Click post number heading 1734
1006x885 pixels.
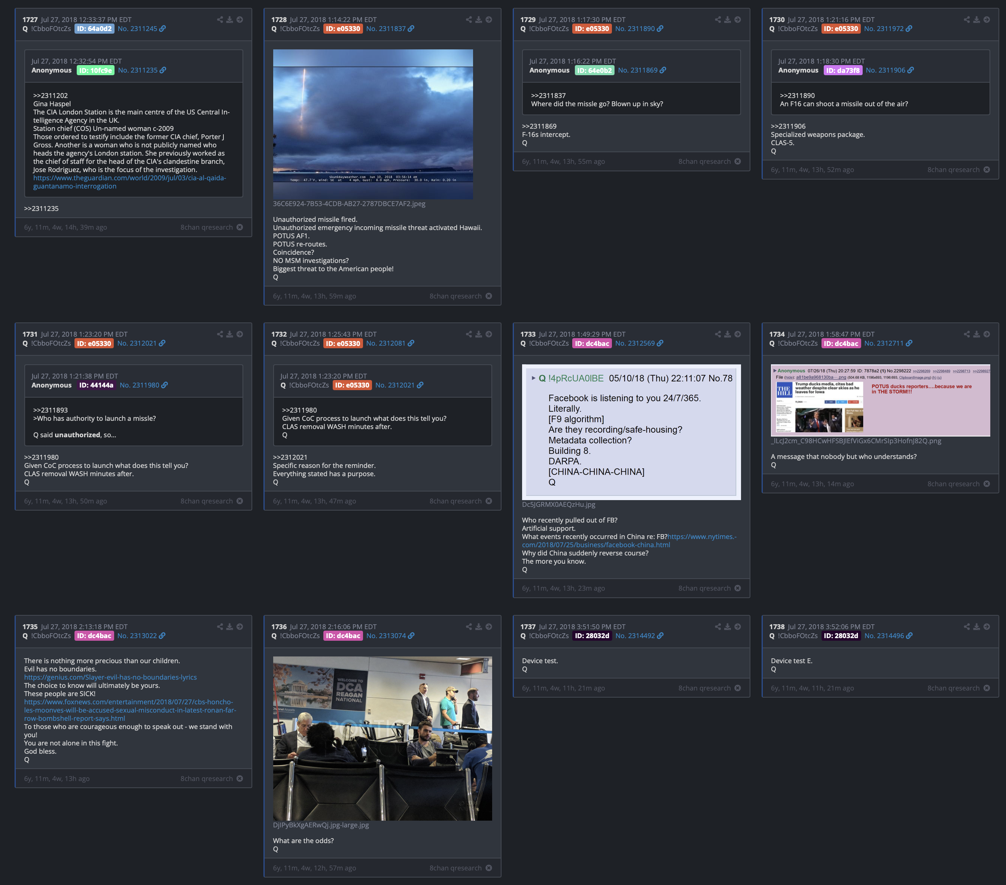point(777,334)
